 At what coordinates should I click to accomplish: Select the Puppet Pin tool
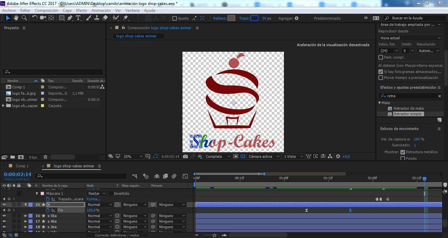[125, 18]
